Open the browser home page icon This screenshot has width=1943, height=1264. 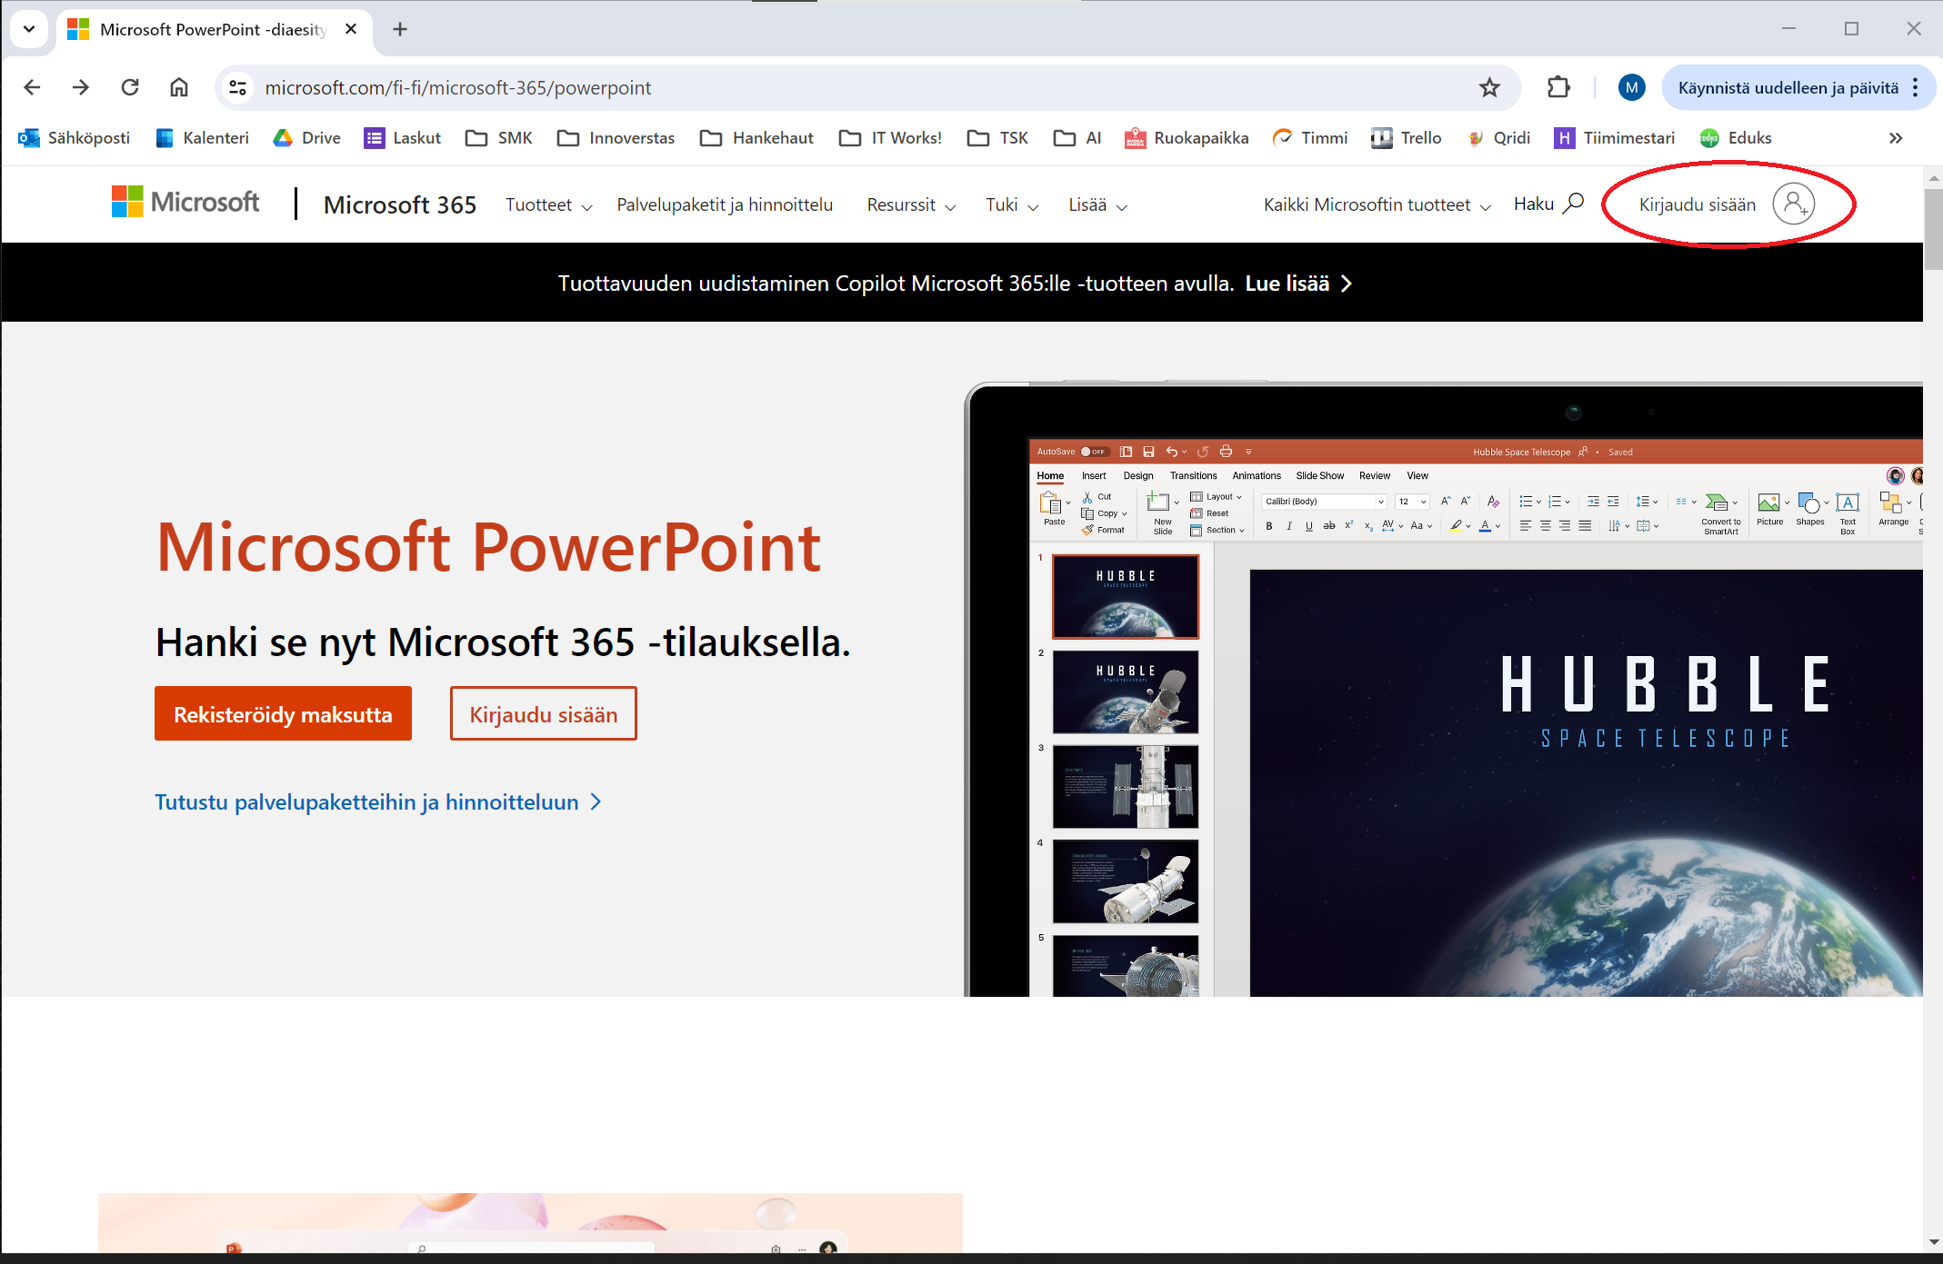coord(179,87)
